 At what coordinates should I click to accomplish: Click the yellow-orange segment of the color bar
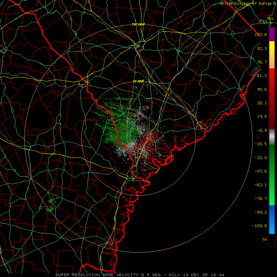tap(272, 55)
